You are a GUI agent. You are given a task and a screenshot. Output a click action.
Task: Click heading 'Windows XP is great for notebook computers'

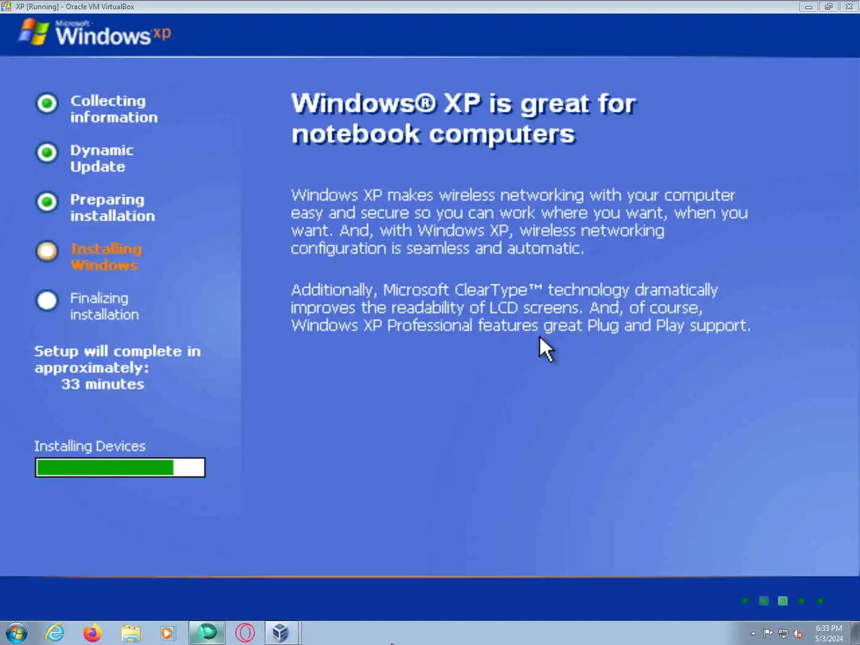(x=464, y=119)
